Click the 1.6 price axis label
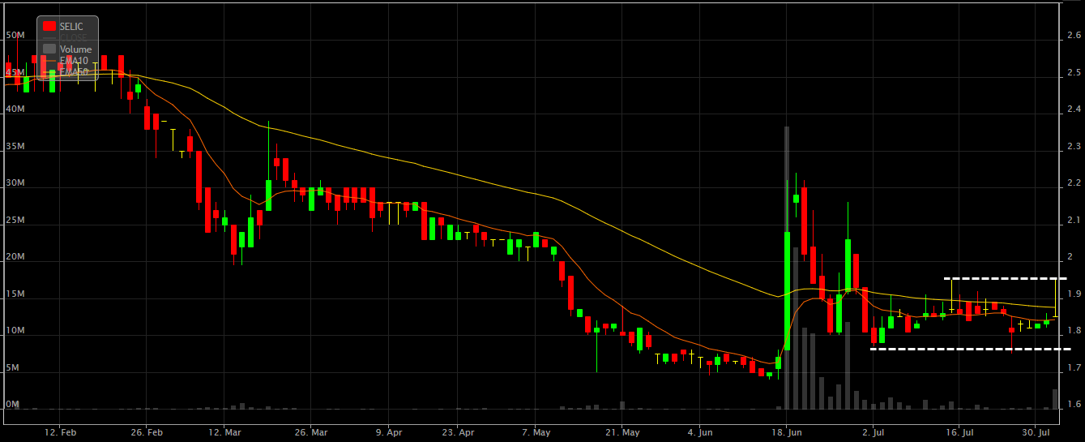The image size is (1085, 442). (1074, 405)
